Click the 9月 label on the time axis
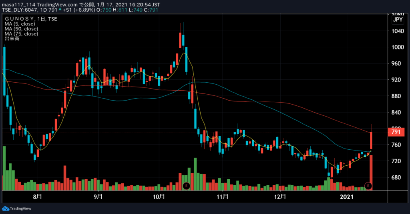410x214 pixels. (98, 196)
